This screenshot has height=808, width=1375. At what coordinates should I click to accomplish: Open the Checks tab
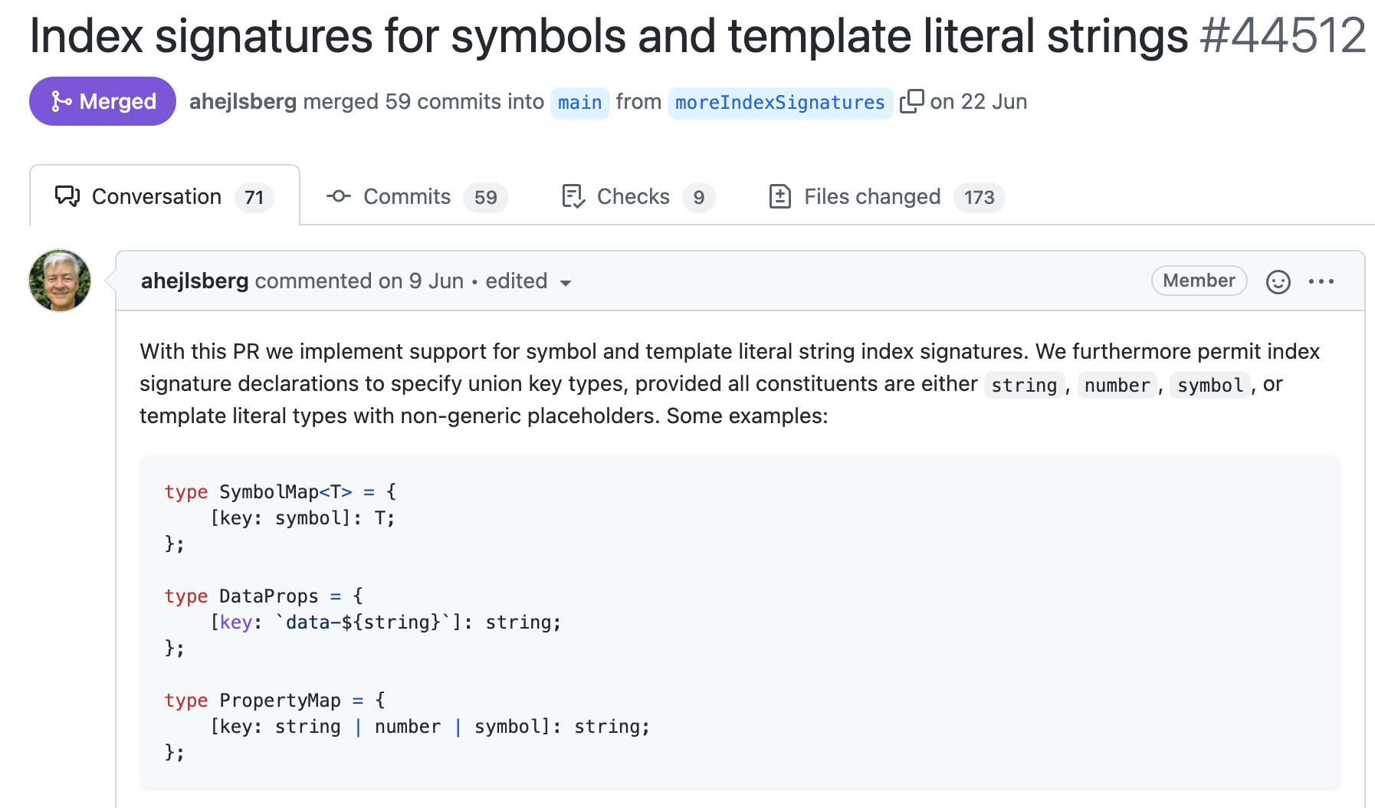[633, 197]
